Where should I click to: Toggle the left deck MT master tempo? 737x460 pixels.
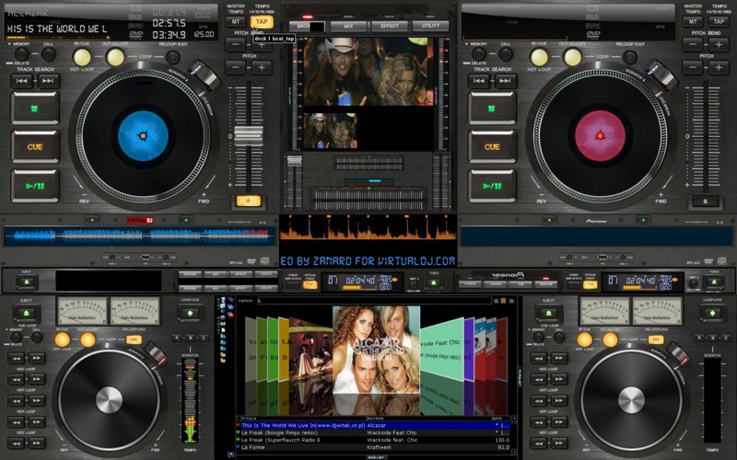[x=236, y=21]
